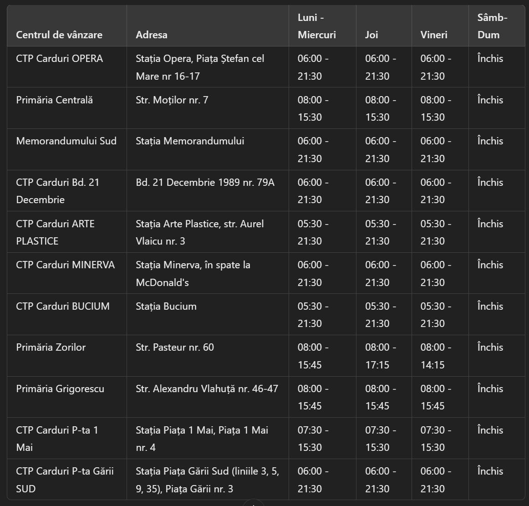Click the 'Centrul de vânzare' column header
Viewport: 529px width, 506px height.
pos(59,35)
